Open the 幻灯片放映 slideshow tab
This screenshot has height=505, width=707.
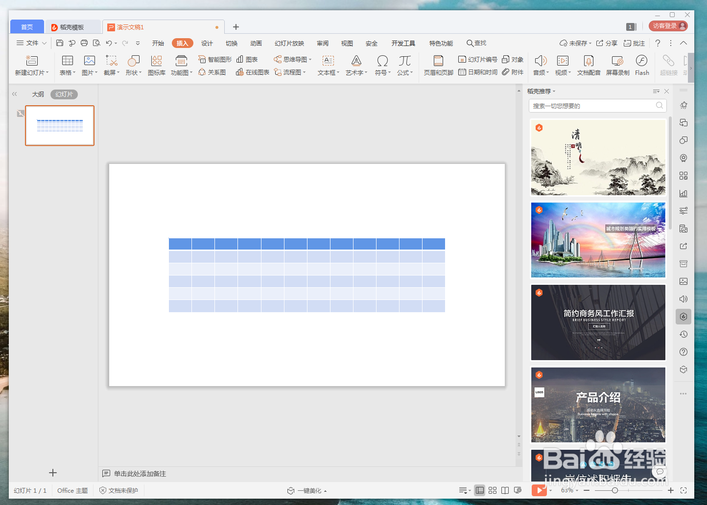coord(289,43)
